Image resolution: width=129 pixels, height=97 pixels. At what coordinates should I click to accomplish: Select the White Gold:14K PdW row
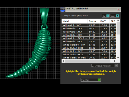(x=89, y=58)
